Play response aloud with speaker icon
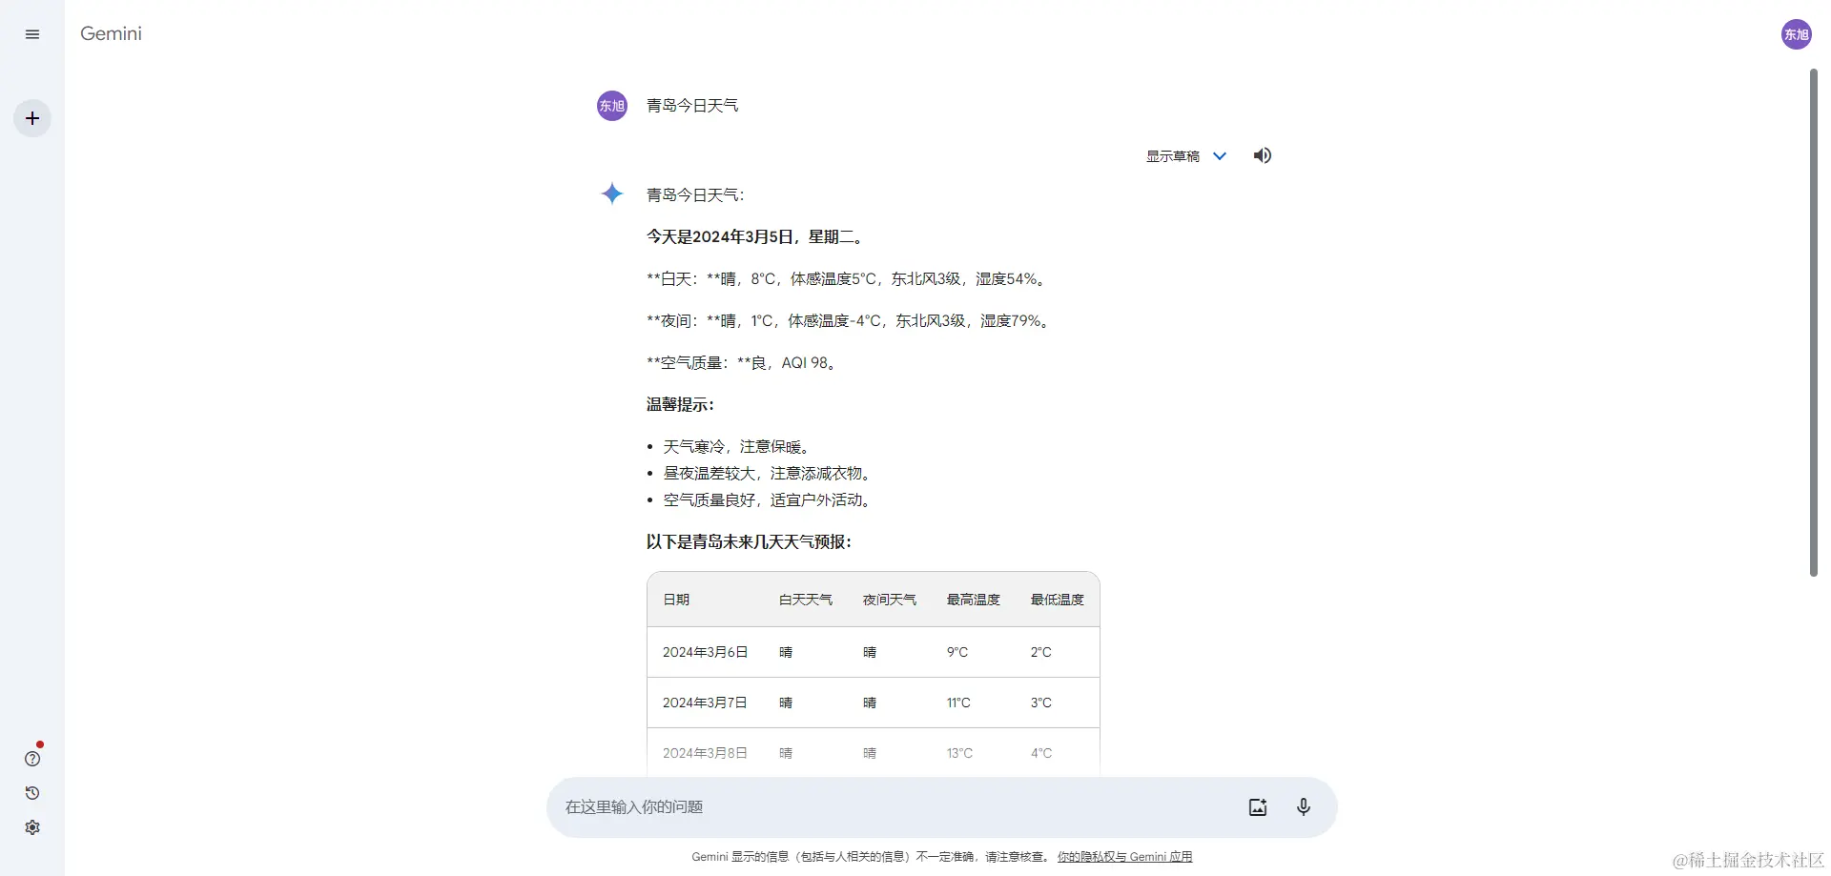1831x876 pixels. pyautogui.click(x=1263, y=155)
